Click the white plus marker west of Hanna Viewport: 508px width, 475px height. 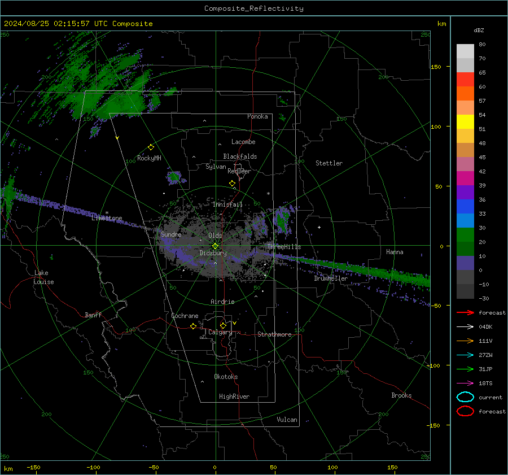[319, 227]
